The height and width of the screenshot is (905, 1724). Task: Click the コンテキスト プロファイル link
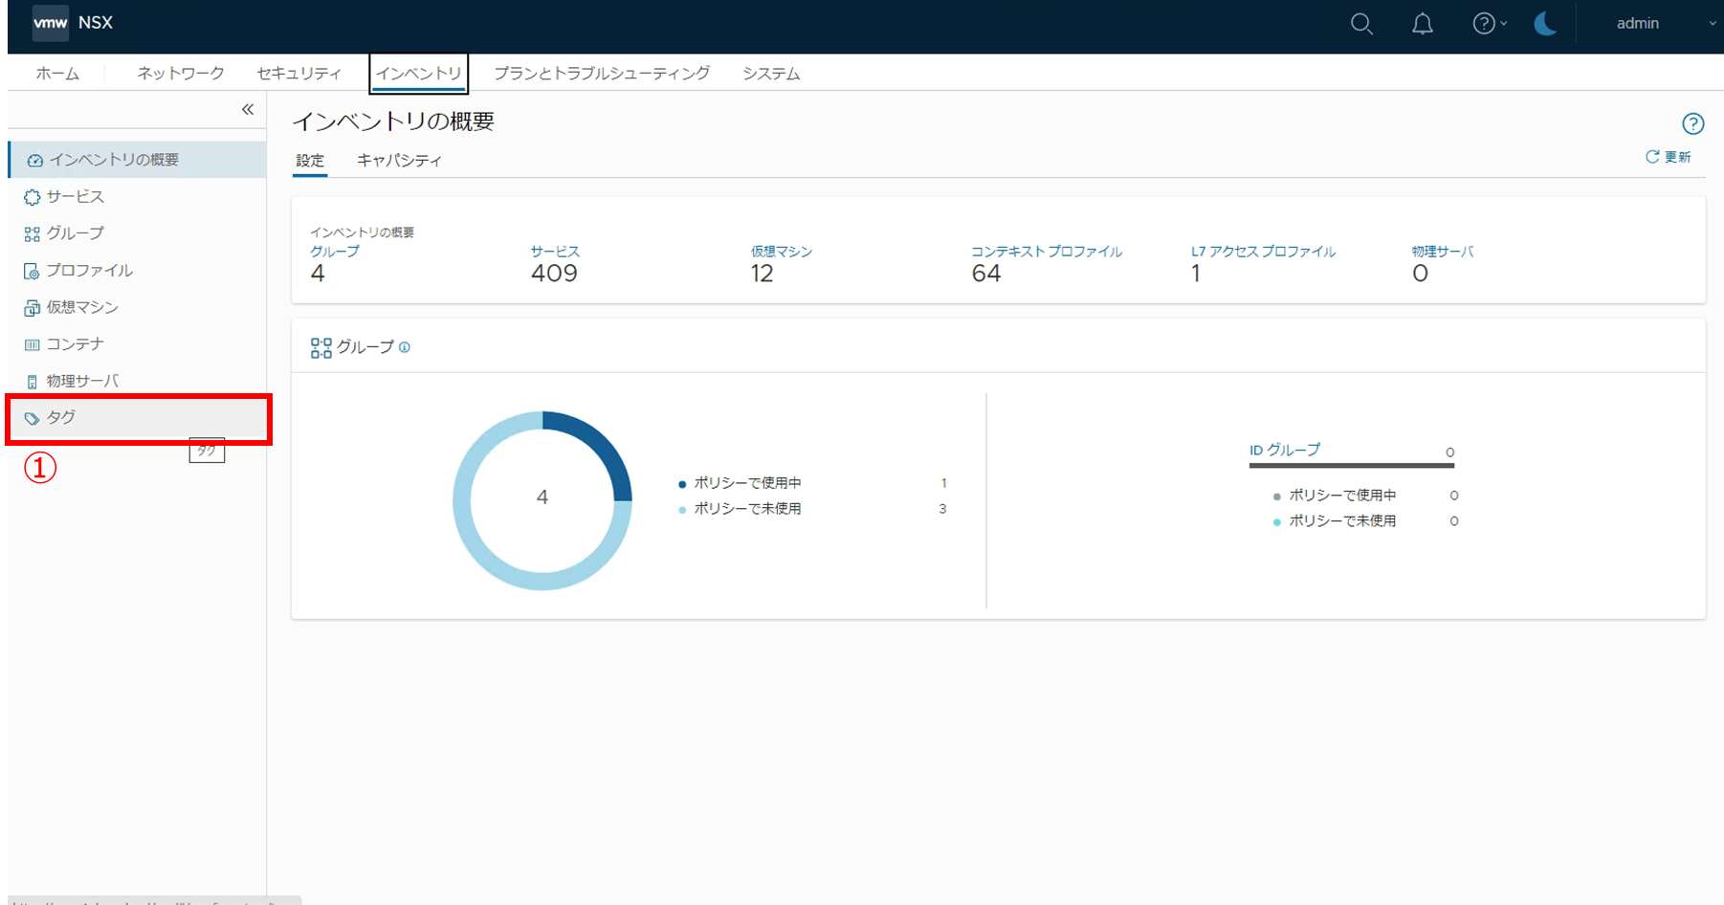tap(1046, 252)
